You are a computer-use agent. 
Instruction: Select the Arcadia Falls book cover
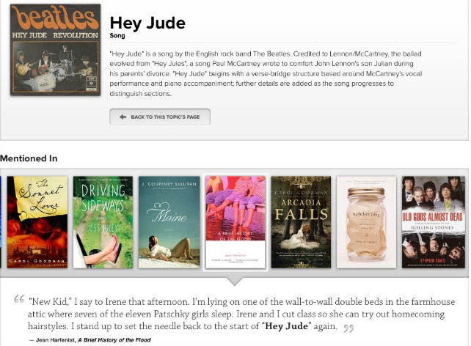[301, 222]
